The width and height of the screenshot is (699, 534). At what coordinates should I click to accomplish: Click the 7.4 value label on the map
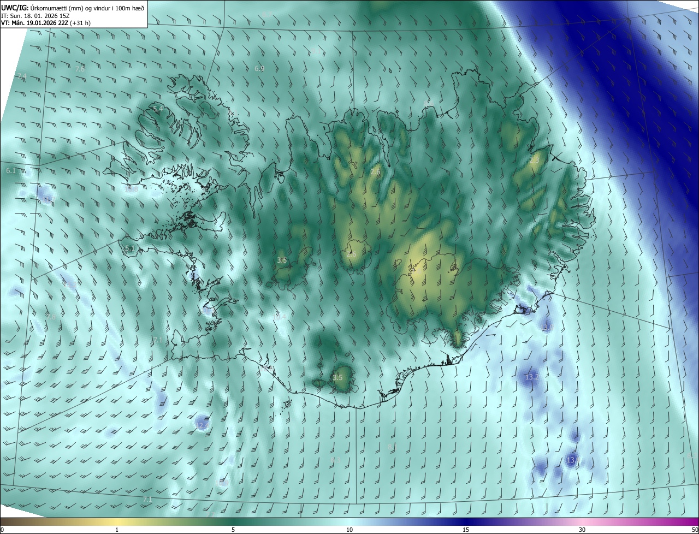(x=21, y=76)
